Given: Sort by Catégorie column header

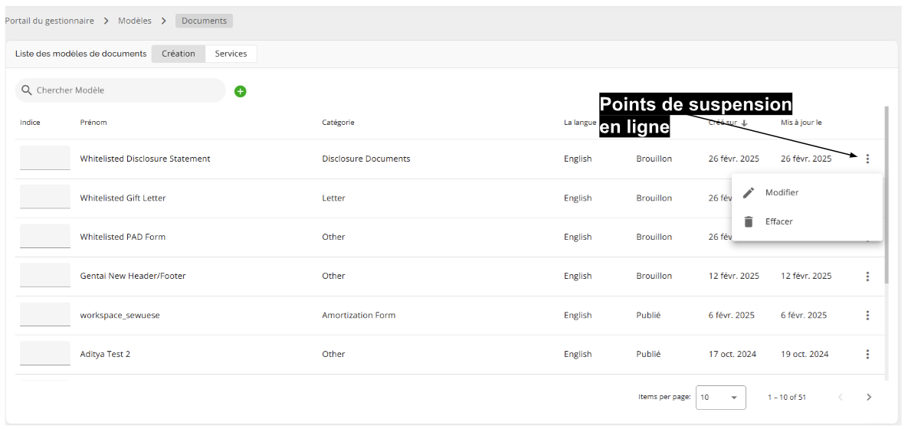Looking at the screenshot, I should 338,123.
